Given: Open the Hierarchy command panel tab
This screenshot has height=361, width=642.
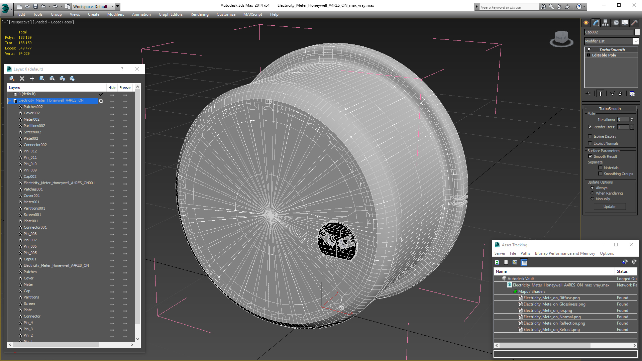Looking at the screenshot, I should coord(606,23).
